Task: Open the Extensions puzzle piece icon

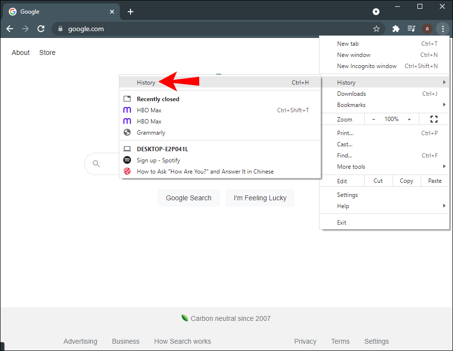Action: (x=396, y=29)
